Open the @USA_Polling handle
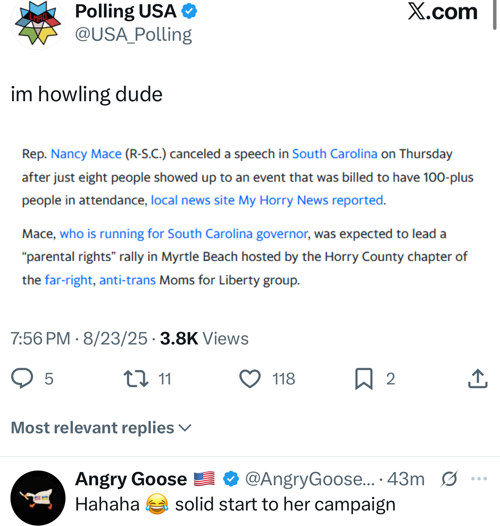500x526 pixels. [133, 35]
